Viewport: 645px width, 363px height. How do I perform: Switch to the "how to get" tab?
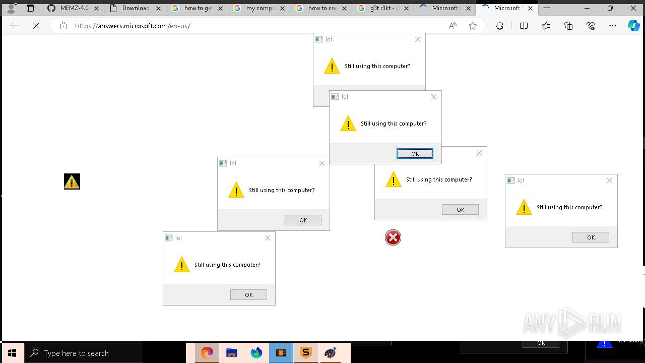click(x=197, y=8)
